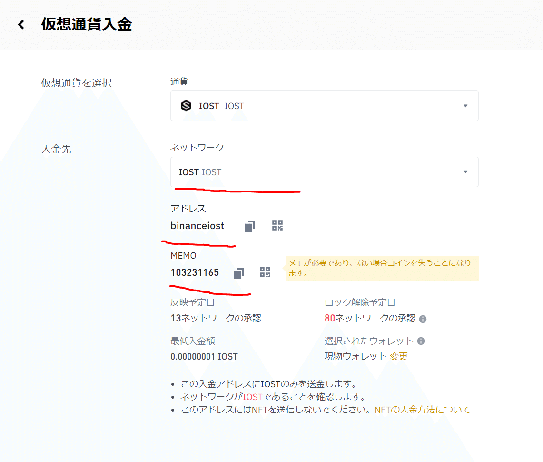
Task: Click the 現物ウォレット text
Action: click(355, 356)
